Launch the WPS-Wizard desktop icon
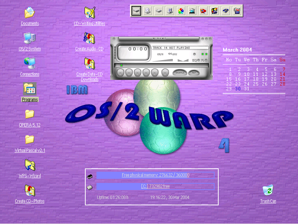This screenshot has width=298, height=224. coord(29,165)
